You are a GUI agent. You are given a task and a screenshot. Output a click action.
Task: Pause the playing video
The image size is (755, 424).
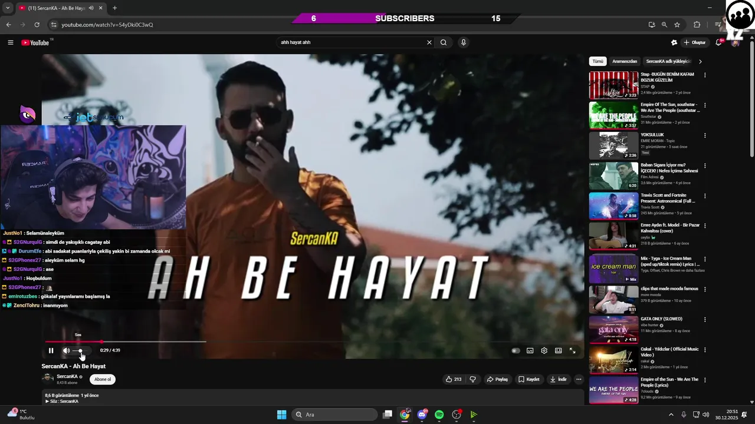pyautogui.click(x=51, y=350)
